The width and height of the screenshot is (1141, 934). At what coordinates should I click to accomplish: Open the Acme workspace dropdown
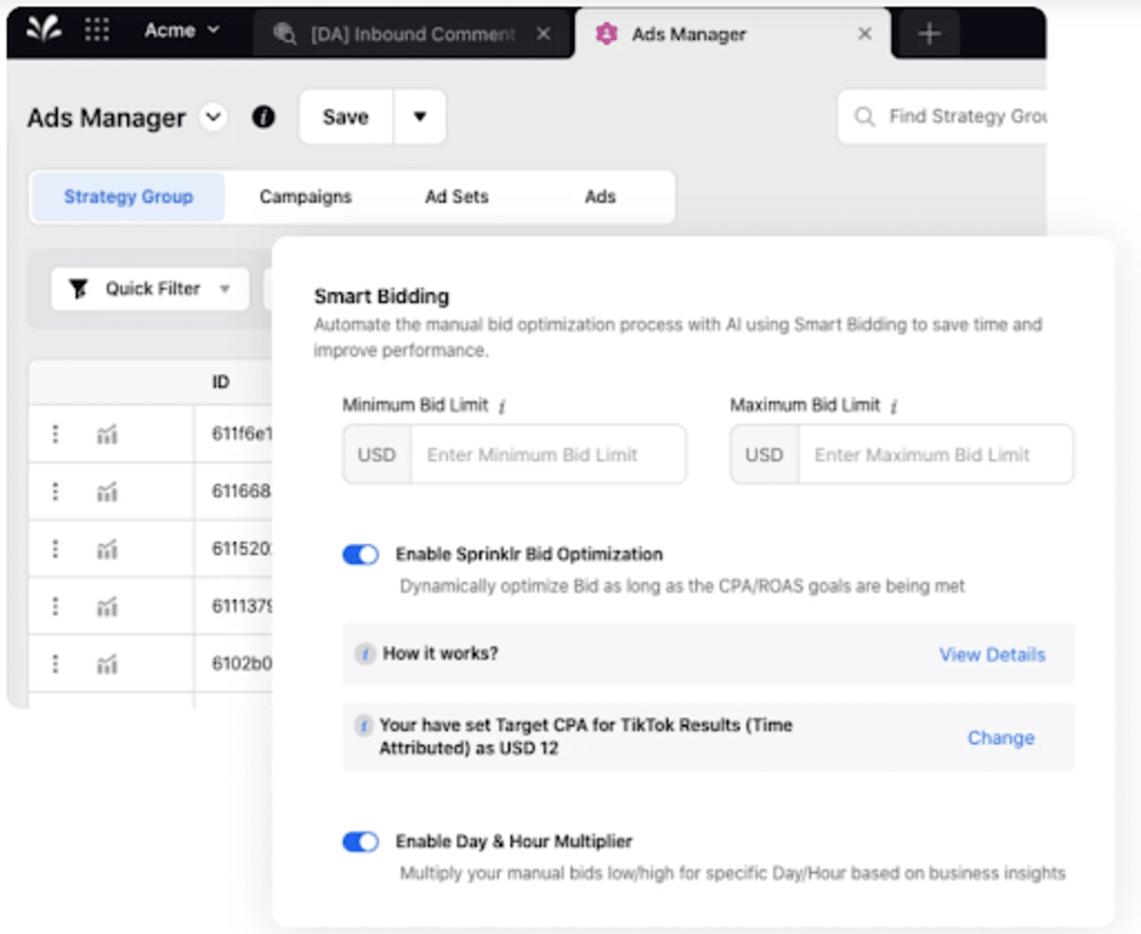pyautogui.click(x=182, y=30)
